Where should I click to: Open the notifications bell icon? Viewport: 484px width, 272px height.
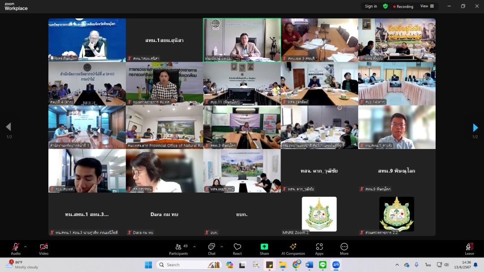[x=475, y=265]
